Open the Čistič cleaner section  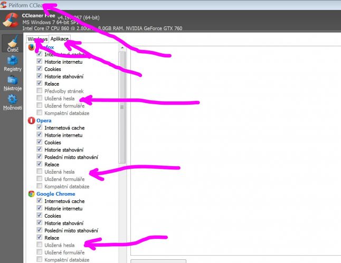tap(12, 44)
